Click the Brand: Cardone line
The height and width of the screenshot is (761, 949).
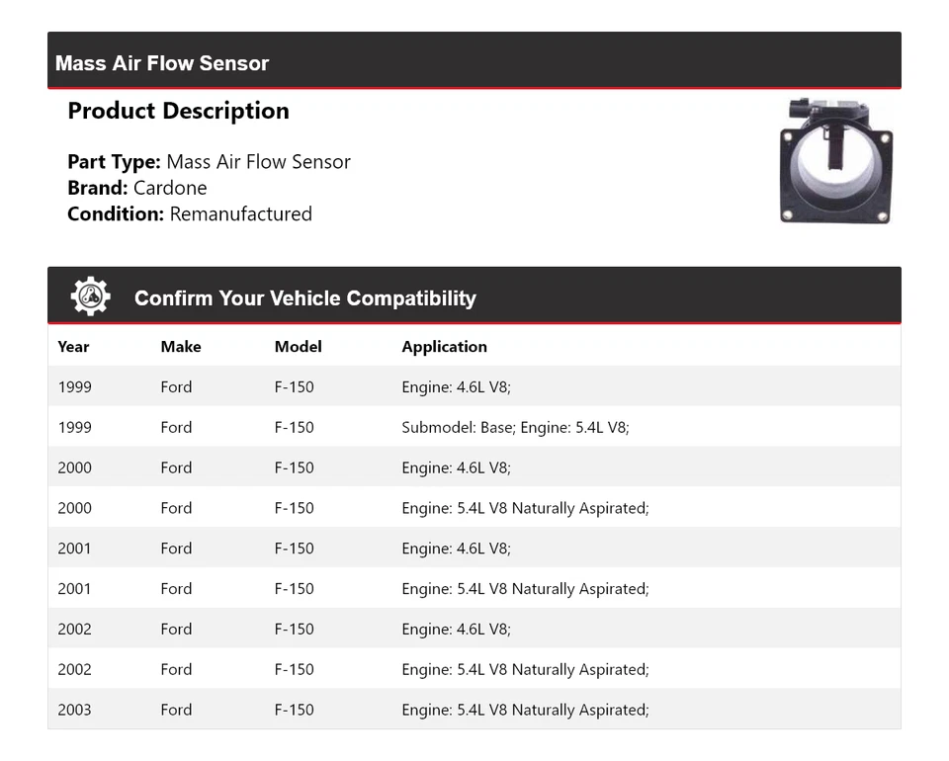point(137,188)
